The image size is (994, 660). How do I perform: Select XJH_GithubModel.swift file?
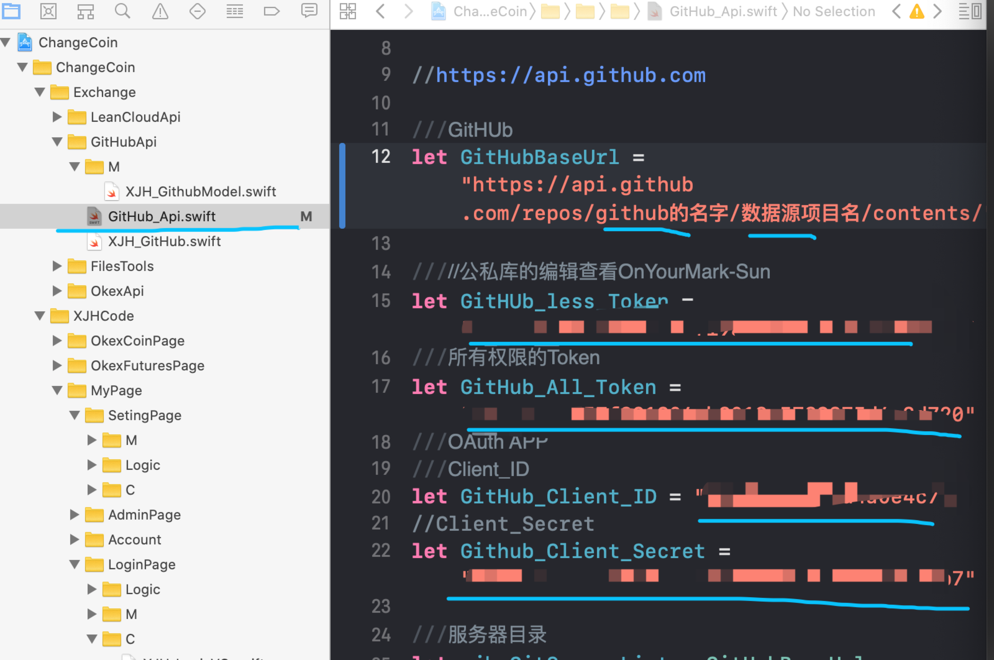pos(190,191)
